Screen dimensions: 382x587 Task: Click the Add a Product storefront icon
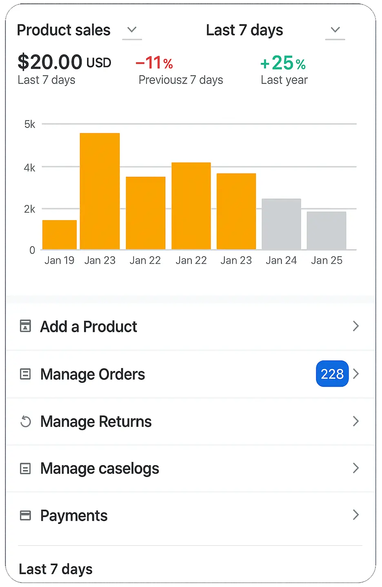tap(25, 326)
